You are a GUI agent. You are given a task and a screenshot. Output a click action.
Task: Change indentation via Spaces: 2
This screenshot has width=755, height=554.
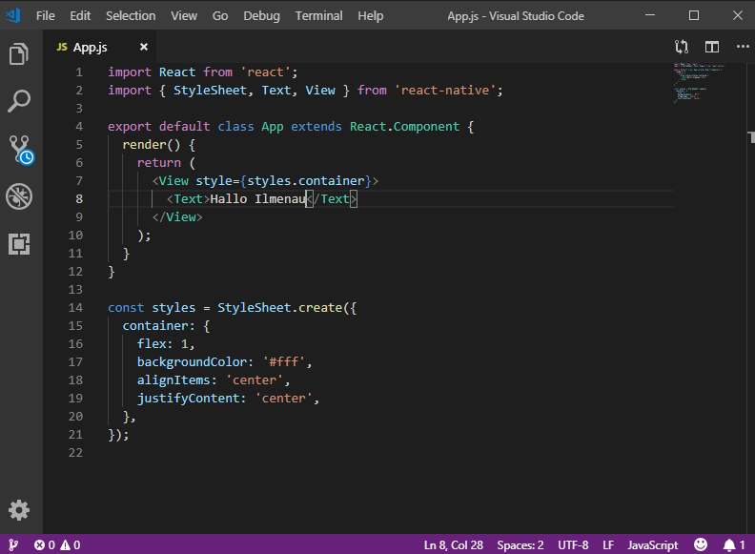click(520, 545)
